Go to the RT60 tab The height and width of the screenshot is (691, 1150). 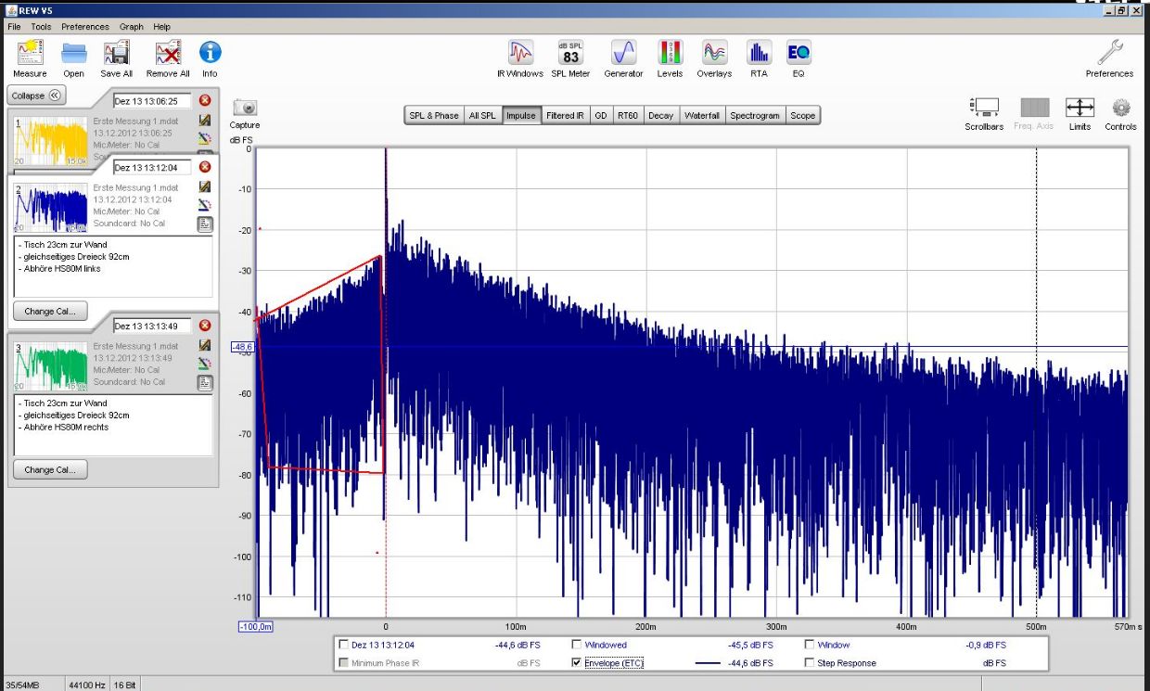629,116
